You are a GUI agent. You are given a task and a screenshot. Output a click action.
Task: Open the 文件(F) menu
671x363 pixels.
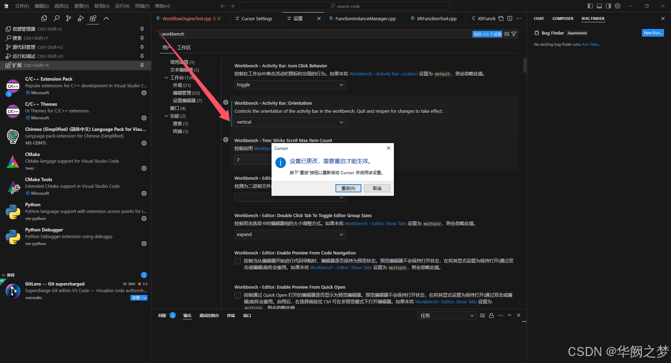click(22, 6)
